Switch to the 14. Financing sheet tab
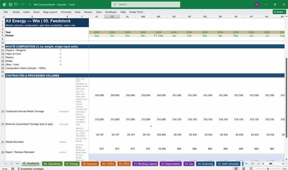The height and width of the screenshot is (170, 288). coord(205,164)
